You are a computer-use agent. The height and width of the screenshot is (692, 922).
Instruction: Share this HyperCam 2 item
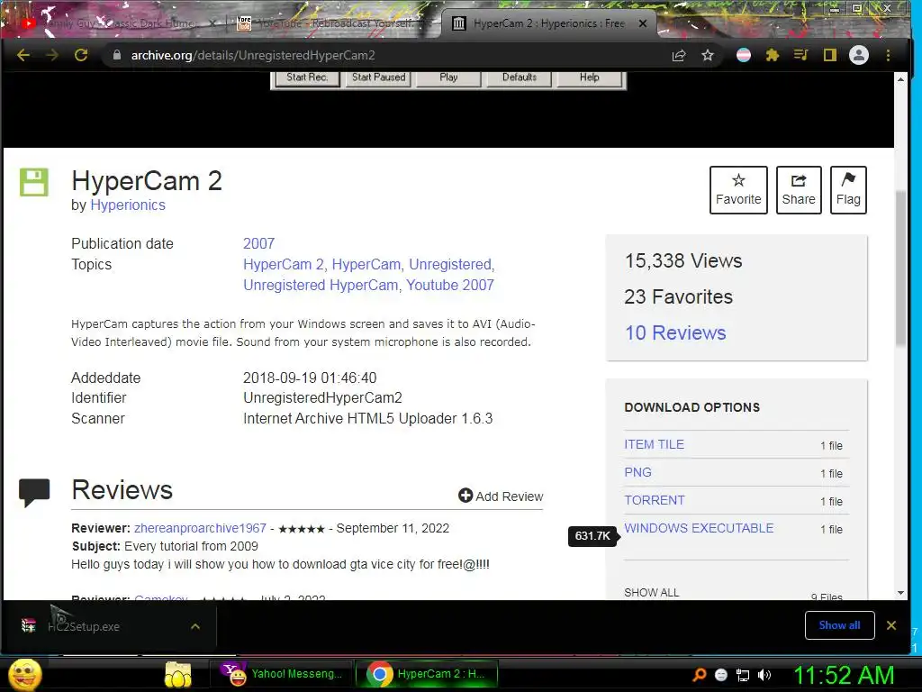click(799, 190)
